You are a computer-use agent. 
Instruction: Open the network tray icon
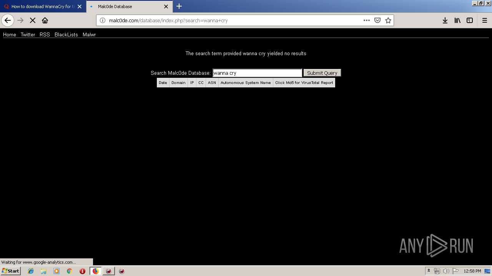[x=437, y=271]
